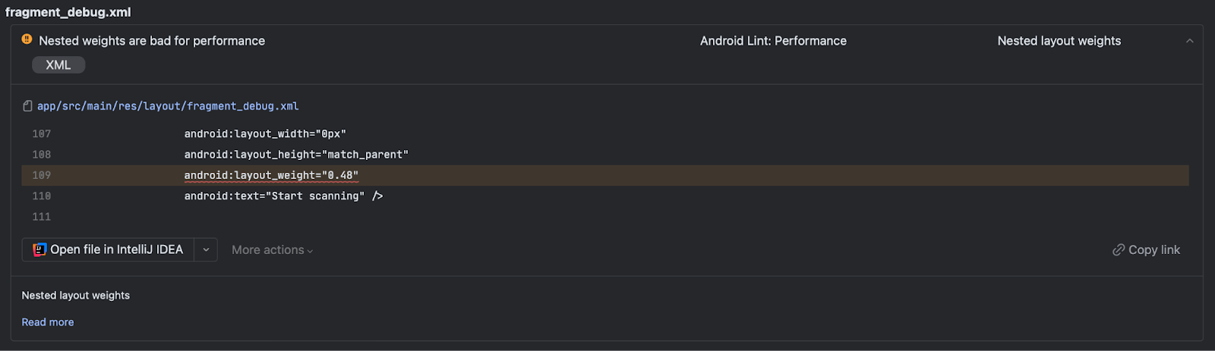Open dropdown arrow beside Open file button
Viewport: 1215px width, 351px height.
click(x=206, y=249)
